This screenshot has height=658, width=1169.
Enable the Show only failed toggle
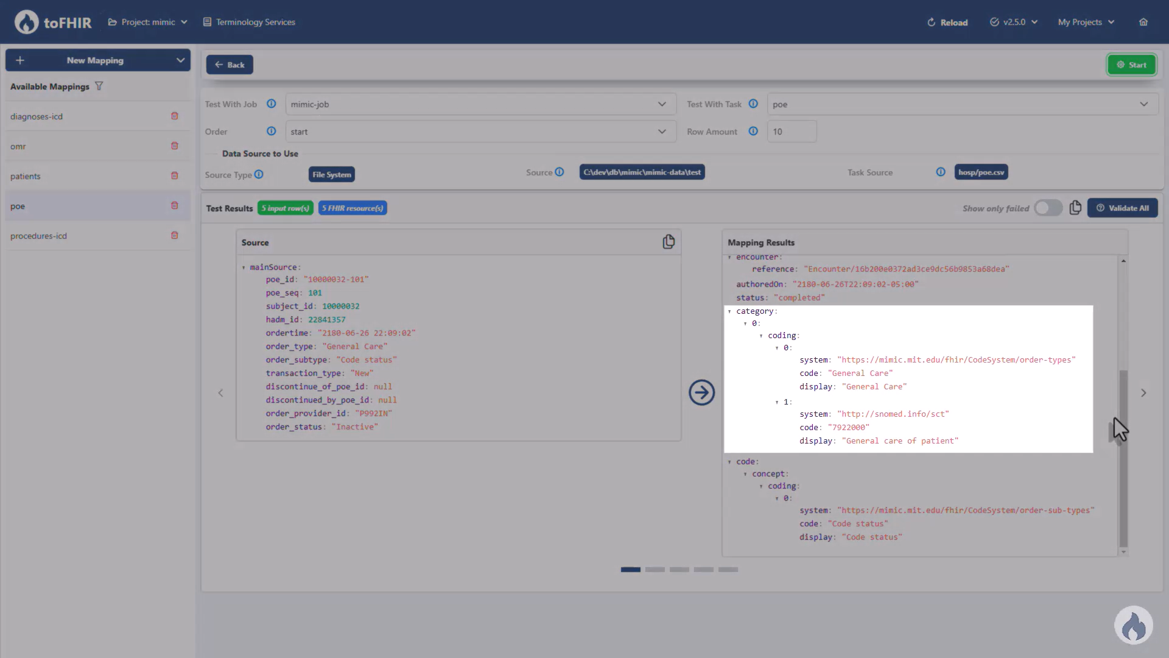[1048, 208]
